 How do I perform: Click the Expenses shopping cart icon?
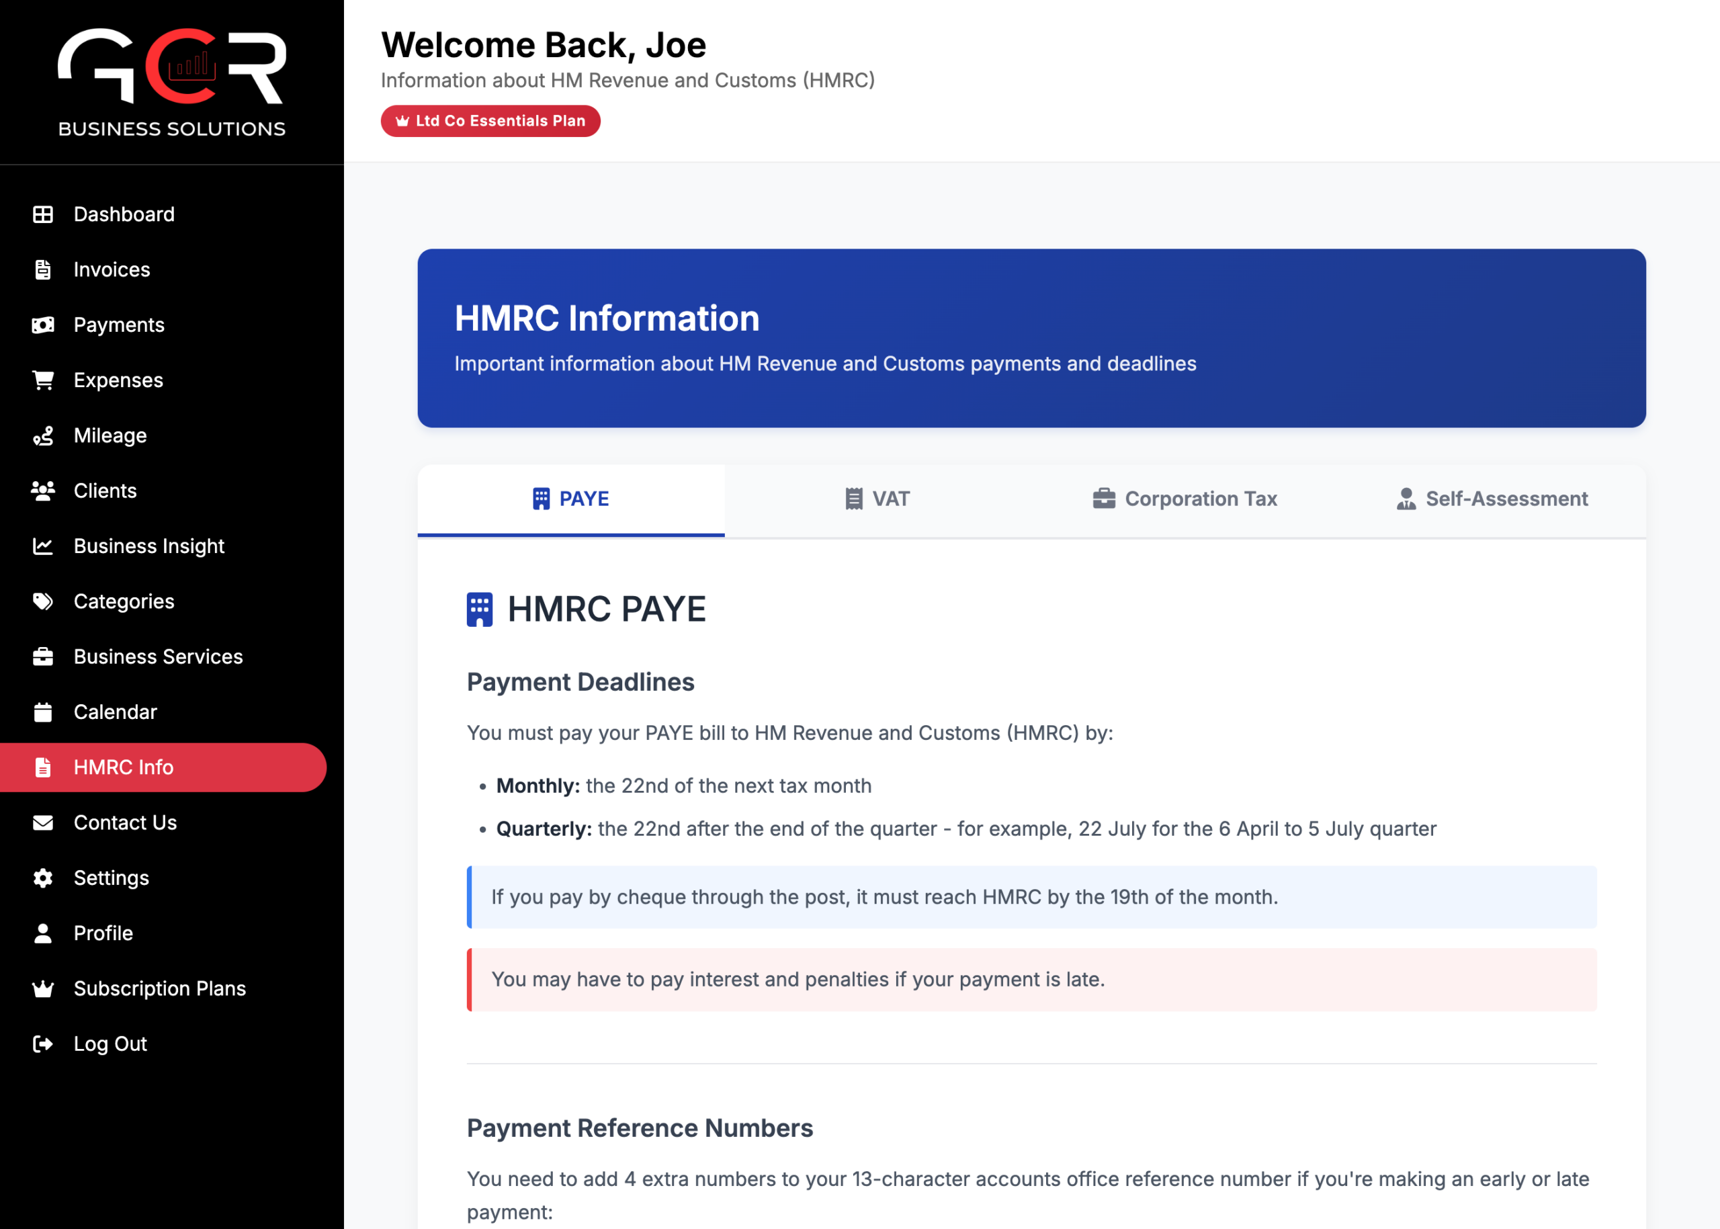click(x=43, y=380)
